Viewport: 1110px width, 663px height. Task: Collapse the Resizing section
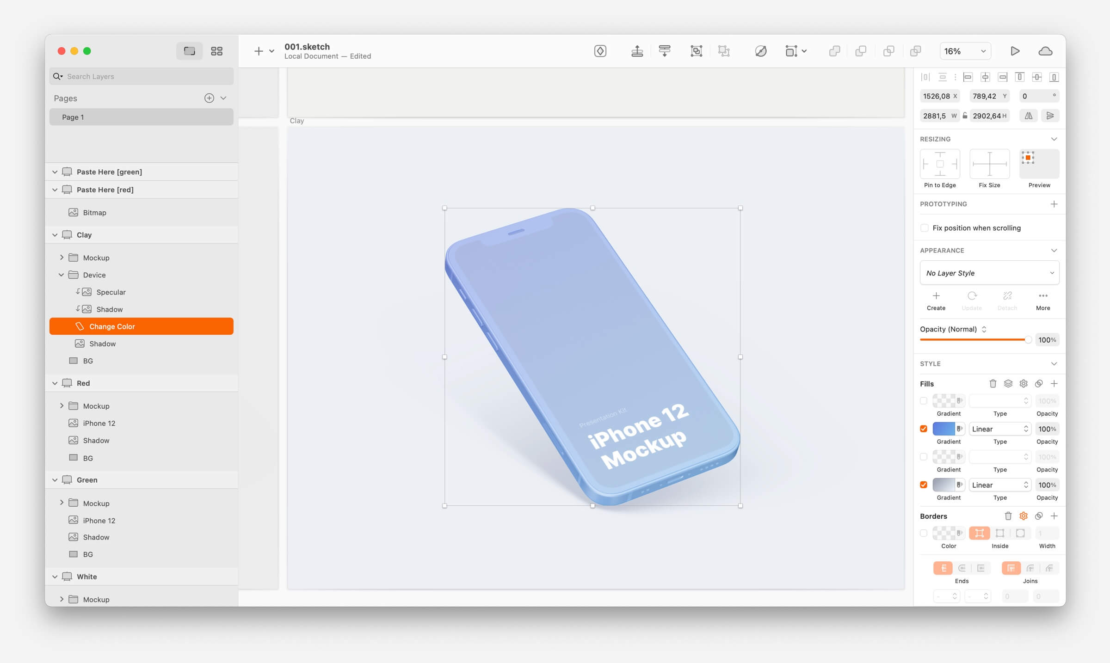[1054, 139]
